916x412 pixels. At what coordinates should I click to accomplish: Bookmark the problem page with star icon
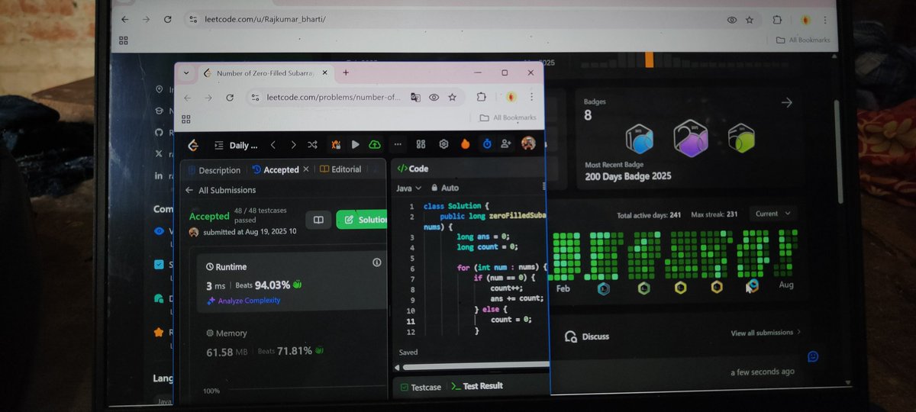click(452, 98)
